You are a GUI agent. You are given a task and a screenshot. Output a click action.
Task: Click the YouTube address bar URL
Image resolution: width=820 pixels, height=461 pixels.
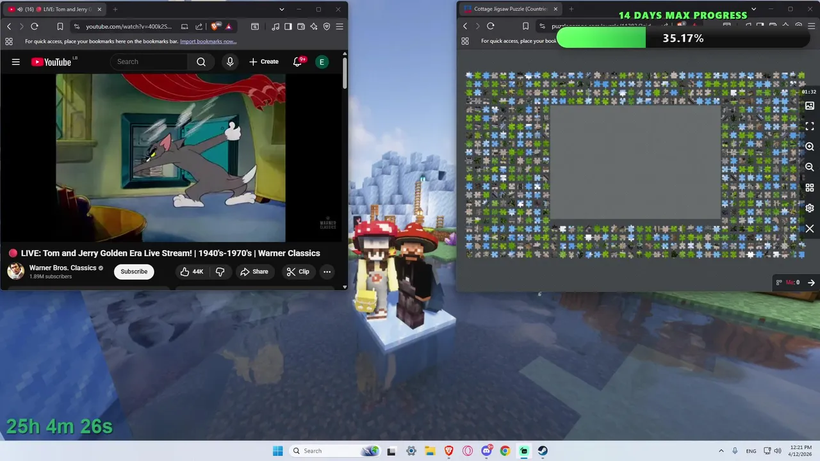click(129, 26)
